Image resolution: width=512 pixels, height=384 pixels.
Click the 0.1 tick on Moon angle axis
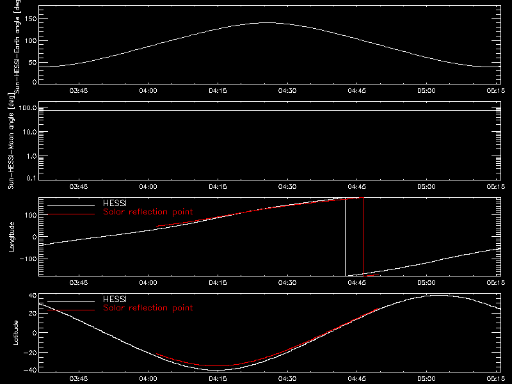31,178
